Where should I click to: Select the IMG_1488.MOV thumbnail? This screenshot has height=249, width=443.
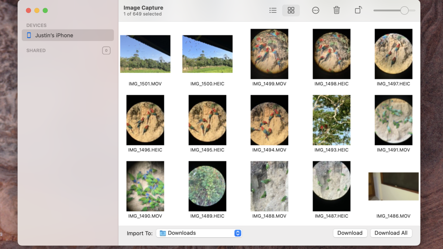tap(269, 186)
